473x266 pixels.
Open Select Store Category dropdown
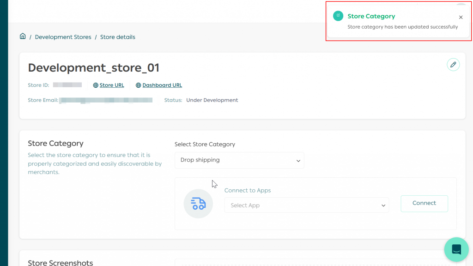coord(240,160)
